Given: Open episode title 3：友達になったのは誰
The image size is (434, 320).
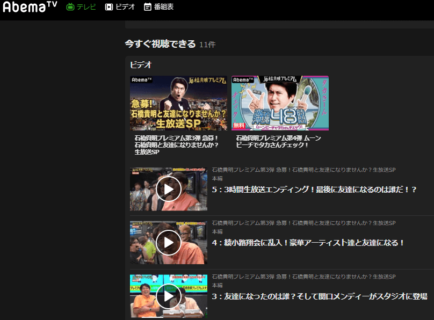Looking at the screenshot, I should click(x=320, y=296).
